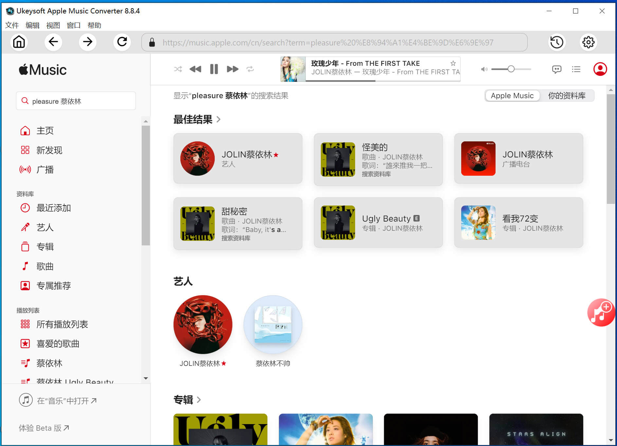Click the STARS ALIGN album cover

click(x=536, y=429)
